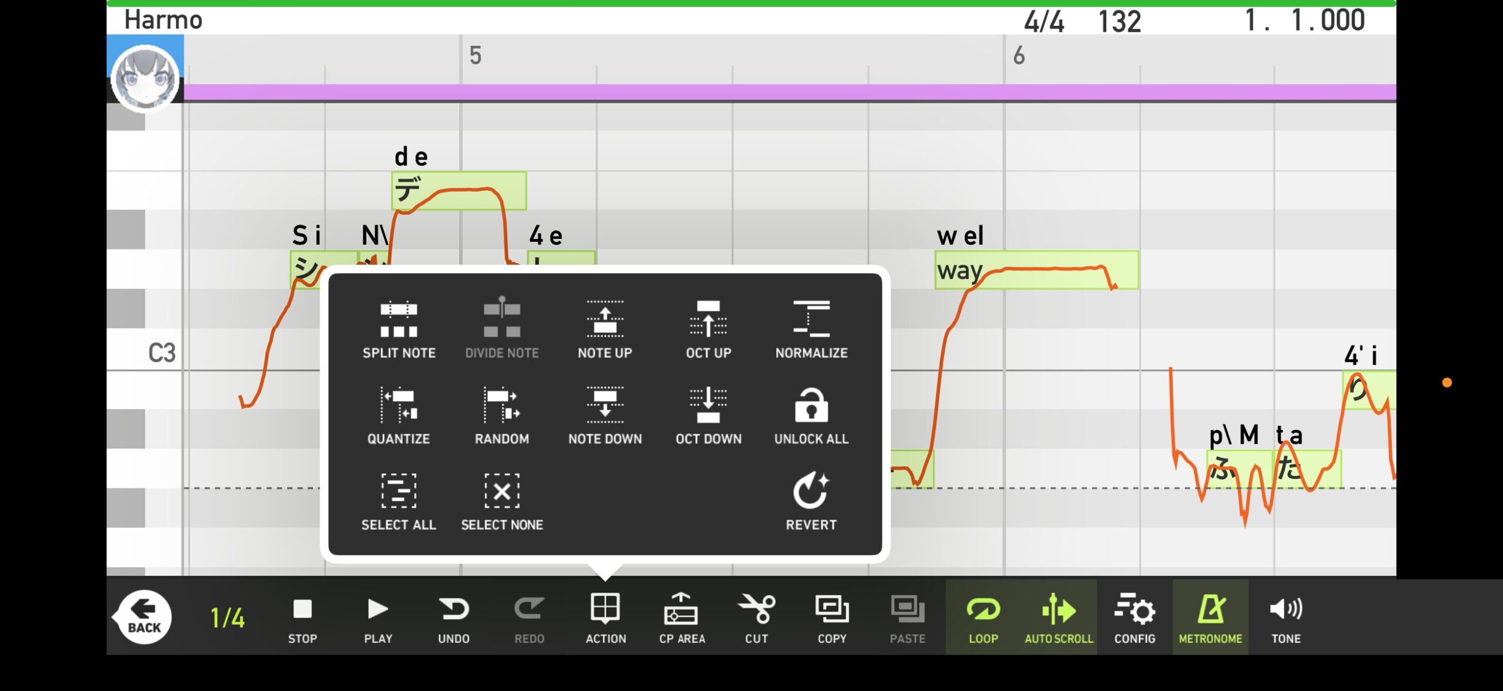Turn off the Metronome
Screen dimensions: 1503x691
point(1210,617)
